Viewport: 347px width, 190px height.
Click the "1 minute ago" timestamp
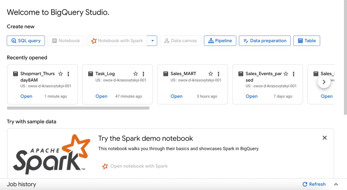point(56,97)
